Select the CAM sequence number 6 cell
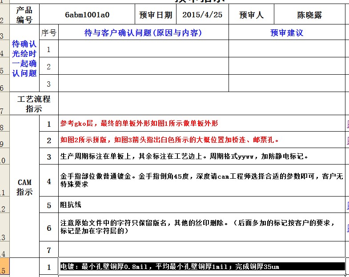The width and height of the screenshot is (349, 277). click(49, 227)
